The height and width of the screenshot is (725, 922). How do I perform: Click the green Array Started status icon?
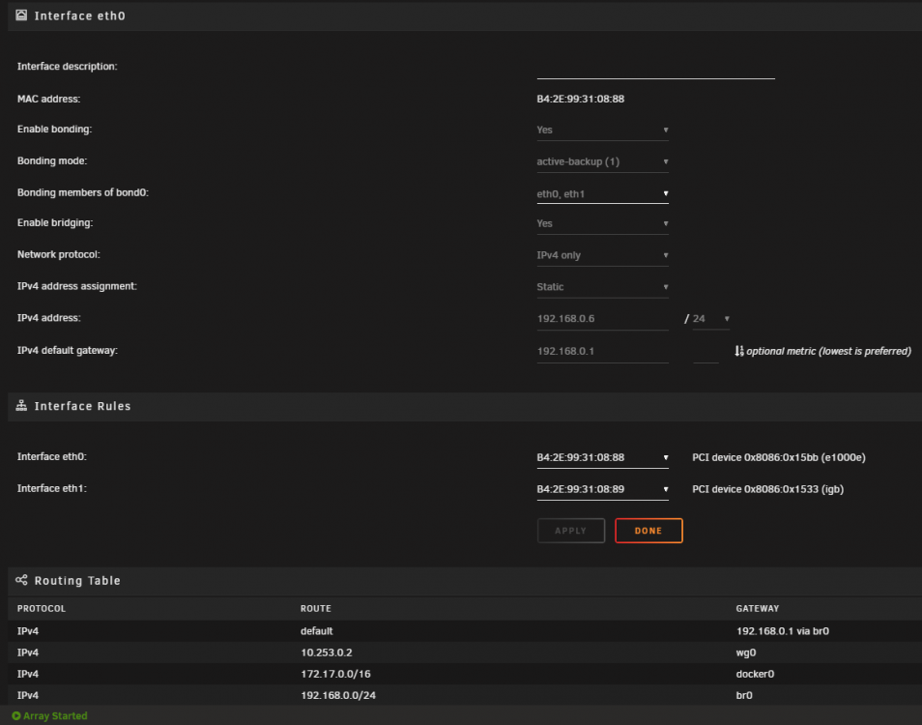tap(16, 715)
